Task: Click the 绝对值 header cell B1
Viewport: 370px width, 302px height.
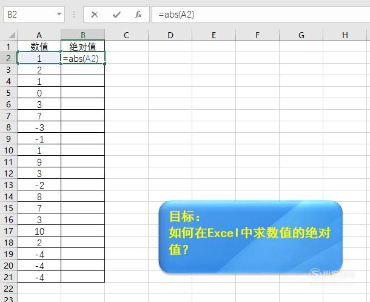Action: tap(83, 46)
